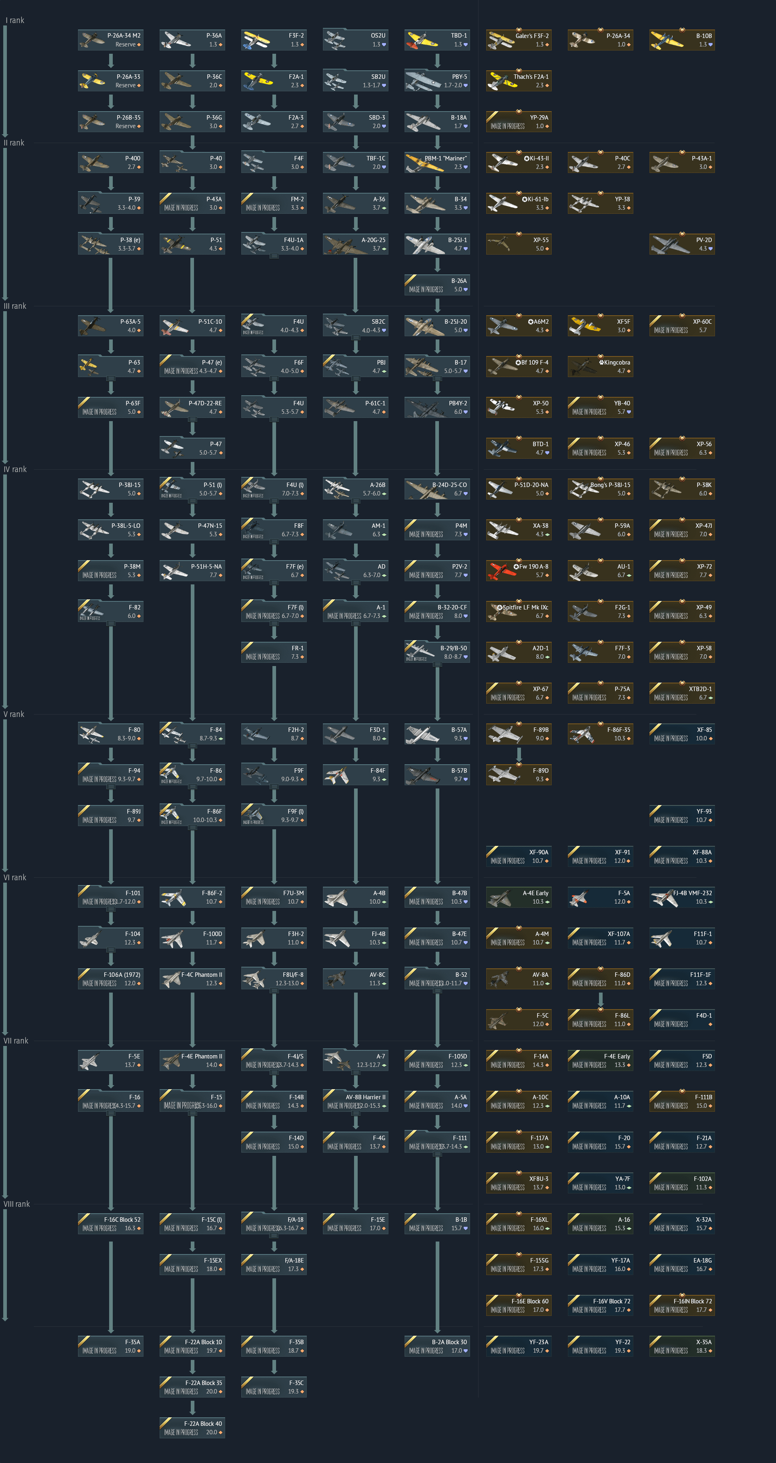Select the X-35A premium card
Image resolution: width=776 pixels, height=1463 pixels.
682,1346
